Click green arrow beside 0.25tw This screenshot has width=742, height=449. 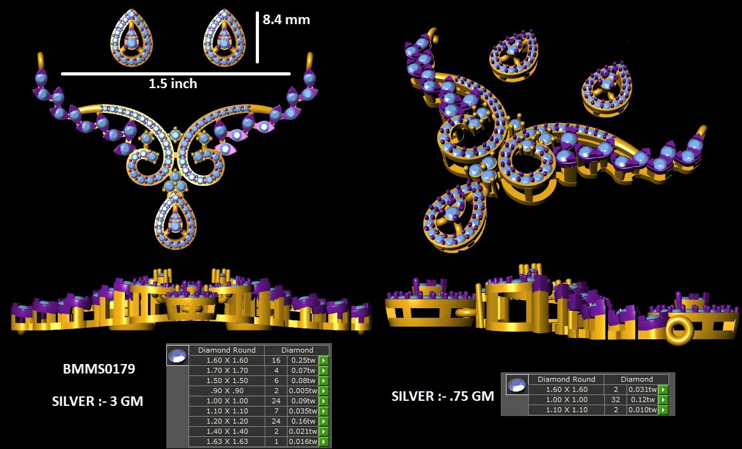click(324, 360)
